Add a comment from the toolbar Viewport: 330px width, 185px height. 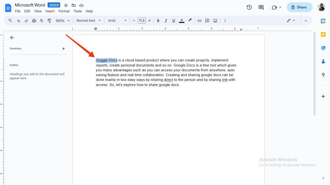[x=207, y=21]
